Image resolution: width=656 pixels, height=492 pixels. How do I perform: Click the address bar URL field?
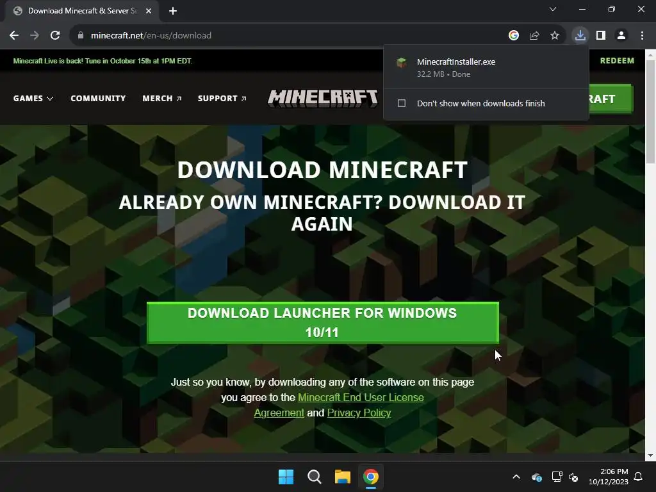(x=289, y=36)
